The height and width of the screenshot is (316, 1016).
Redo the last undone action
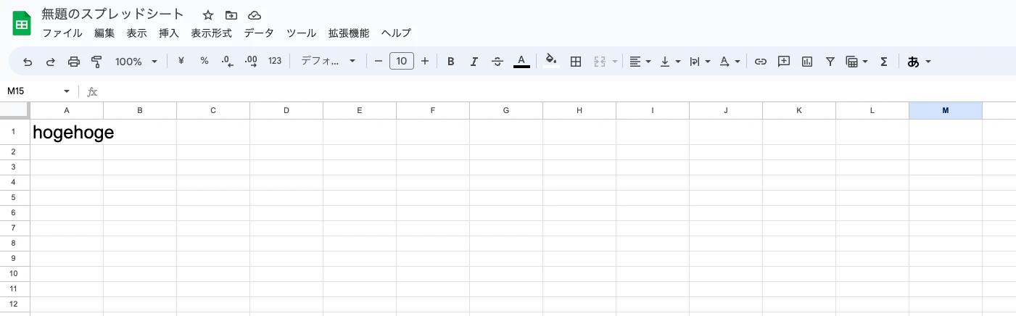[51, 62]
